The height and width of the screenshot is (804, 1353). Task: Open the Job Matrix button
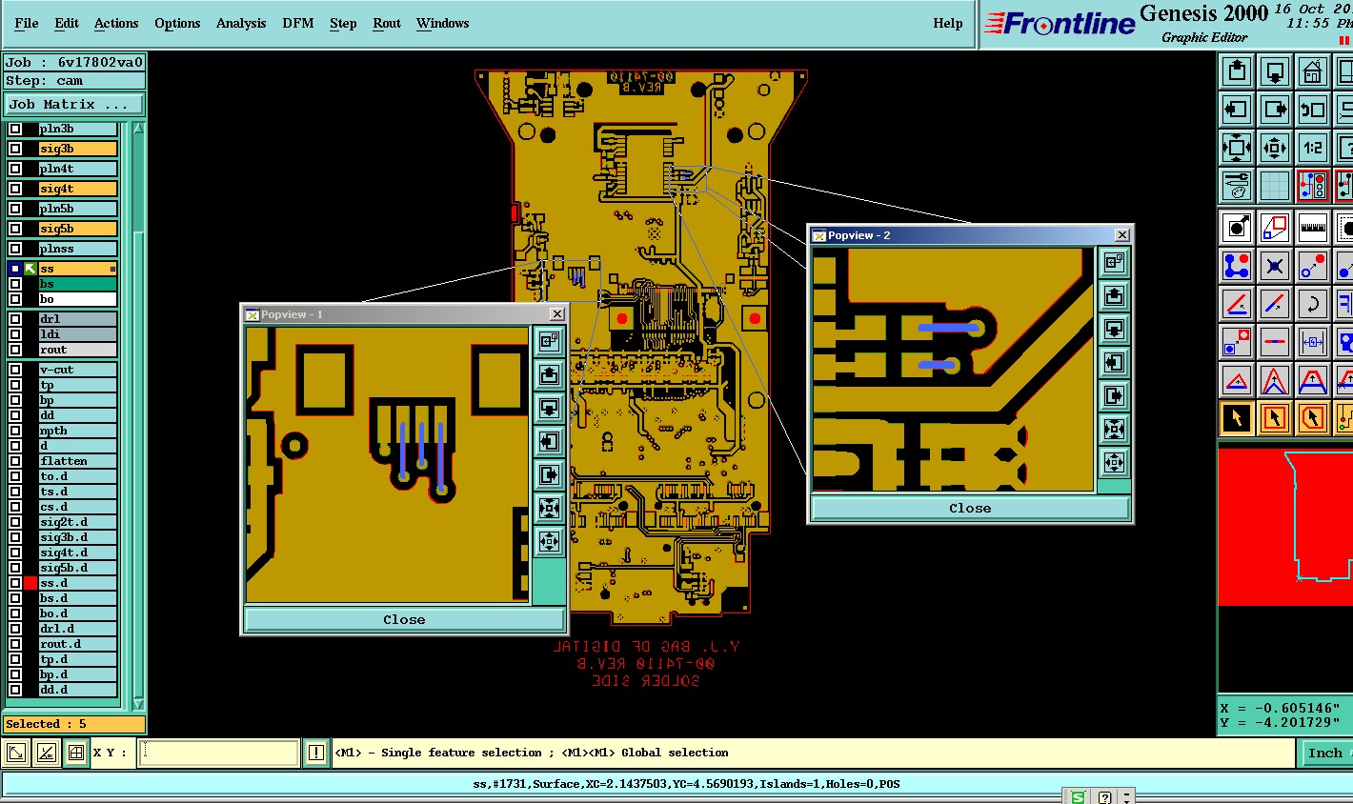click(x=74, y=105)
